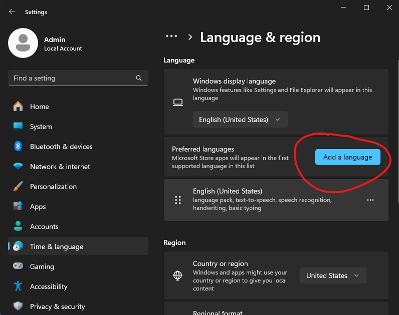This screenshot has height=315, width=399.
Task: Click the search magnifier icon
Action: click(139, 78)
